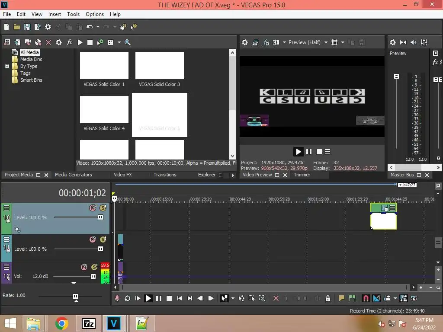Solo video track 10
The height and width of the screenshot is (332, 443).
pos(103,208)
